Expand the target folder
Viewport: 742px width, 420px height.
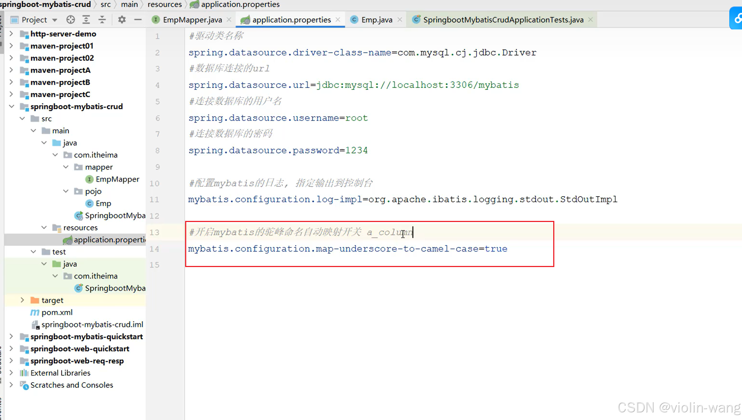[23, 300]
